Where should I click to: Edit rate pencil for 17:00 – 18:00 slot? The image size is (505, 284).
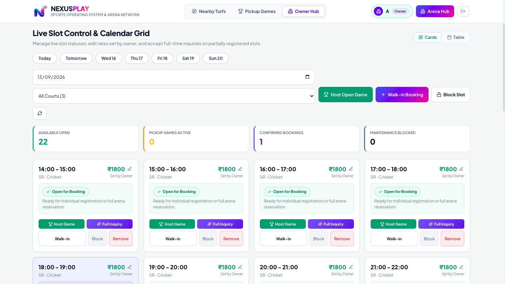(462, 169)
